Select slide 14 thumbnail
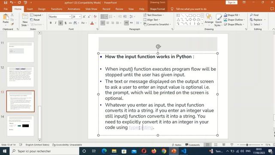Viewport: 275px width, 155px height. (x=21, y=126)
